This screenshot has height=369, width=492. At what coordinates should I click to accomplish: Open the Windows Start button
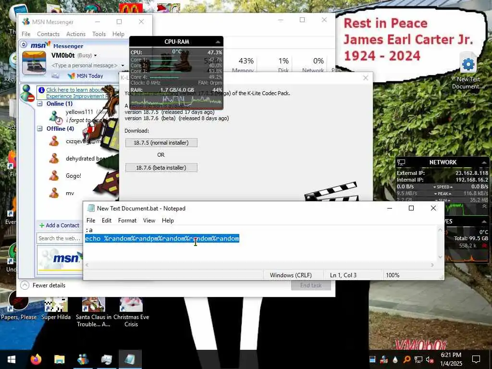[12, 359]
